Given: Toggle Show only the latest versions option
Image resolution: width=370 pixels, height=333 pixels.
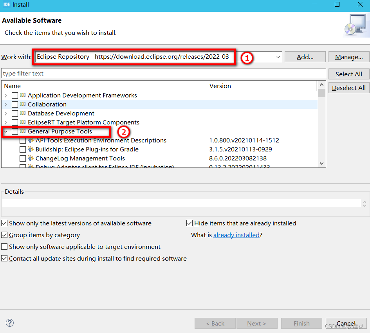Looking at the screenshot, I should [4, 223].
